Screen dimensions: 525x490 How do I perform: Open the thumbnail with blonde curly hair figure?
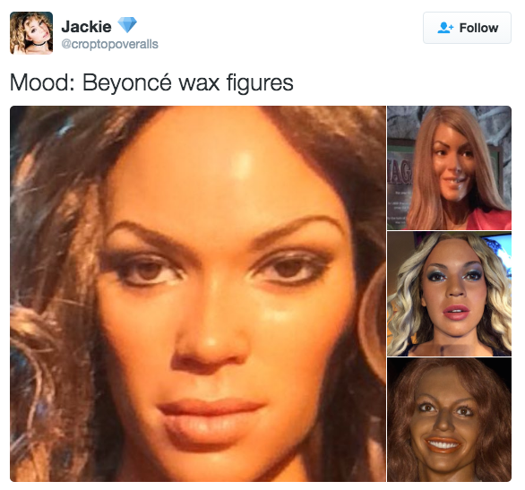[450, 294]
